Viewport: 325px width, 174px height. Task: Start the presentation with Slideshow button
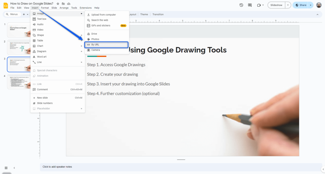tap(276, 5)
